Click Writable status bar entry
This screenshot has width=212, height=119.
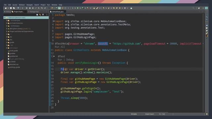click(x=134, y=114)
